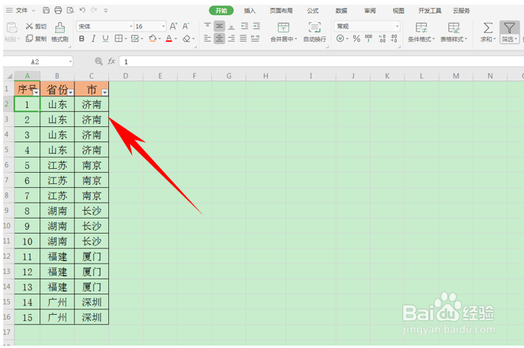Switch to the 审阅 tab
The image size is (524, 348).
[x=370, y=11]
